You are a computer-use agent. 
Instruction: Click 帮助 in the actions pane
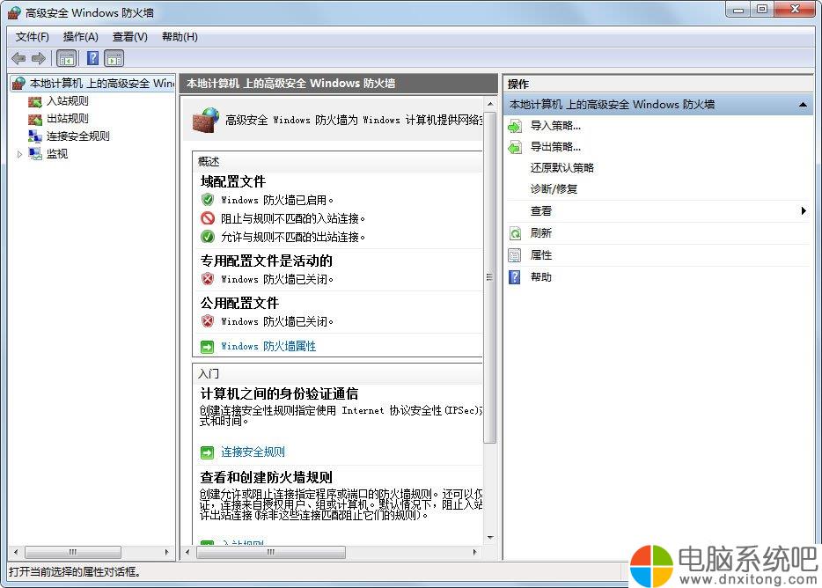[x=540, y=277]
